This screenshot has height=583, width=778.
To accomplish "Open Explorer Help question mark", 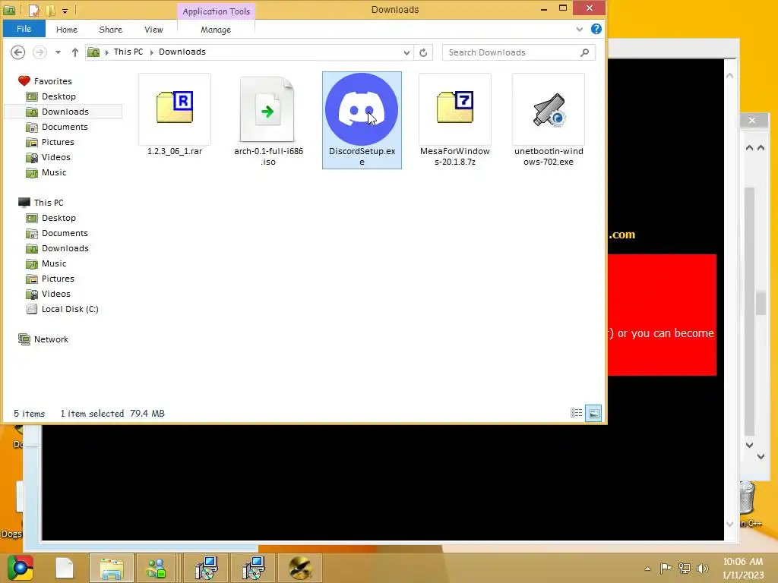I will click(596, 30).
